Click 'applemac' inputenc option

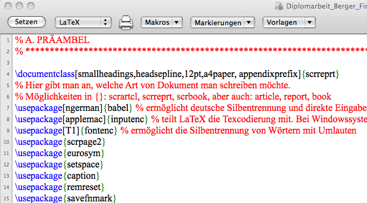(84, 119)
